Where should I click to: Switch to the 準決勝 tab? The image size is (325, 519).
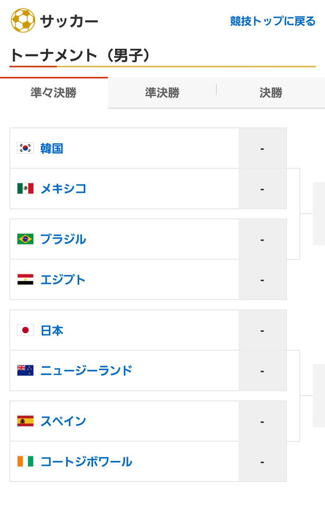pos(162,93)
